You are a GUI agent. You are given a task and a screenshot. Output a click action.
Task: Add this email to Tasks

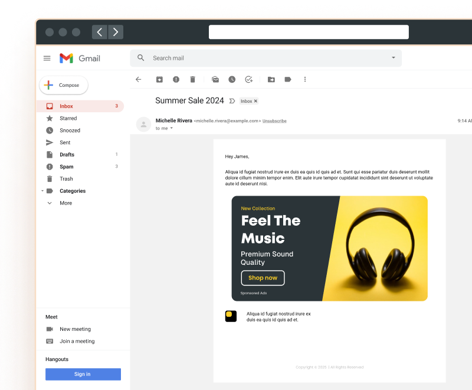(248, 79)
